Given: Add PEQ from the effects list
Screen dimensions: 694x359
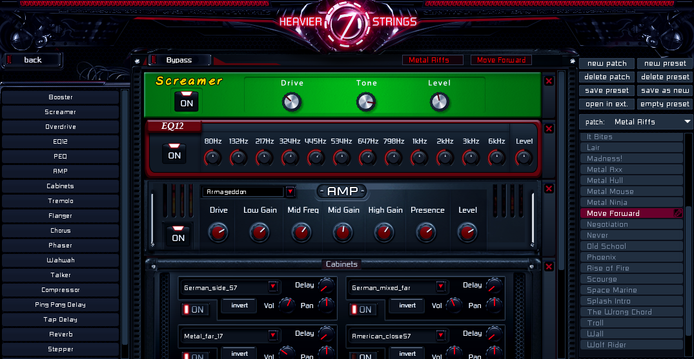Looking at the screenshot, I should [x=60, y=156].
